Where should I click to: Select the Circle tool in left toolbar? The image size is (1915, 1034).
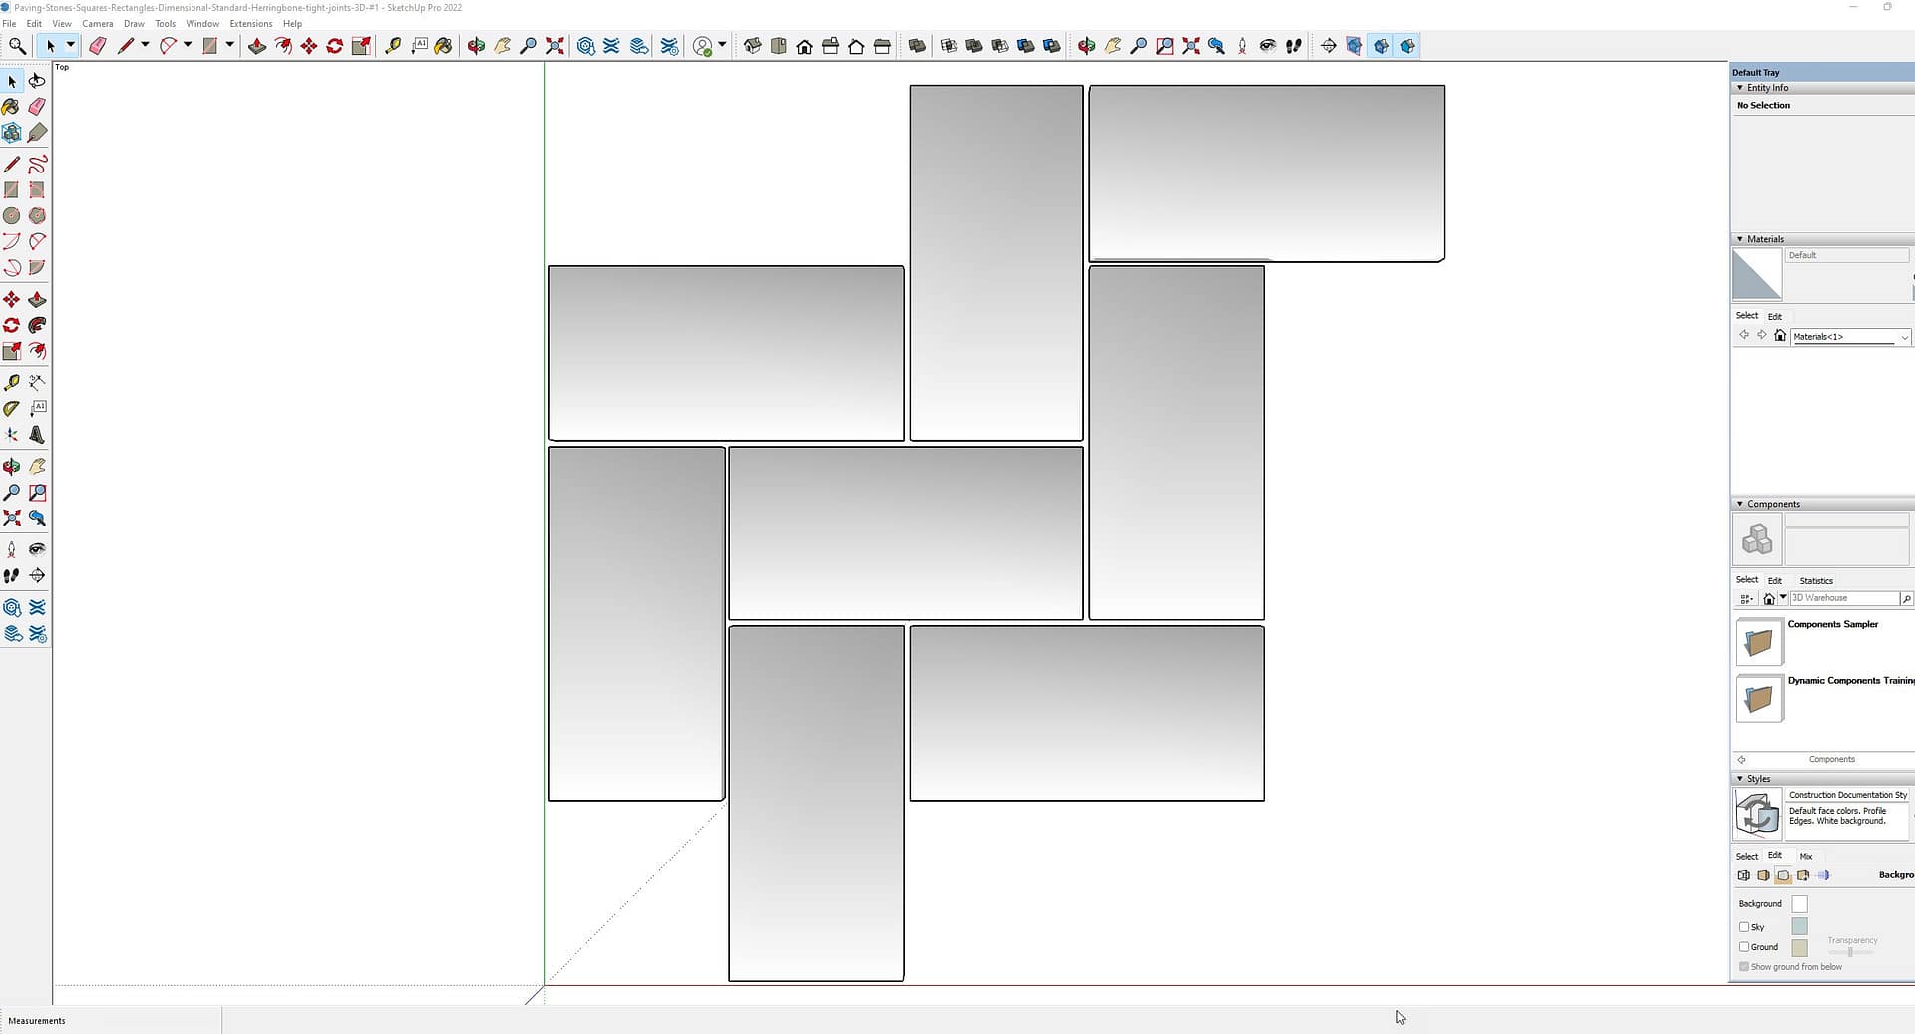coord(12,216)
